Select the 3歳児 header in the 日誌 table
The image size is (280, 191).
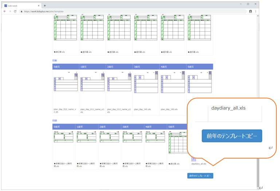pos(133,126)
